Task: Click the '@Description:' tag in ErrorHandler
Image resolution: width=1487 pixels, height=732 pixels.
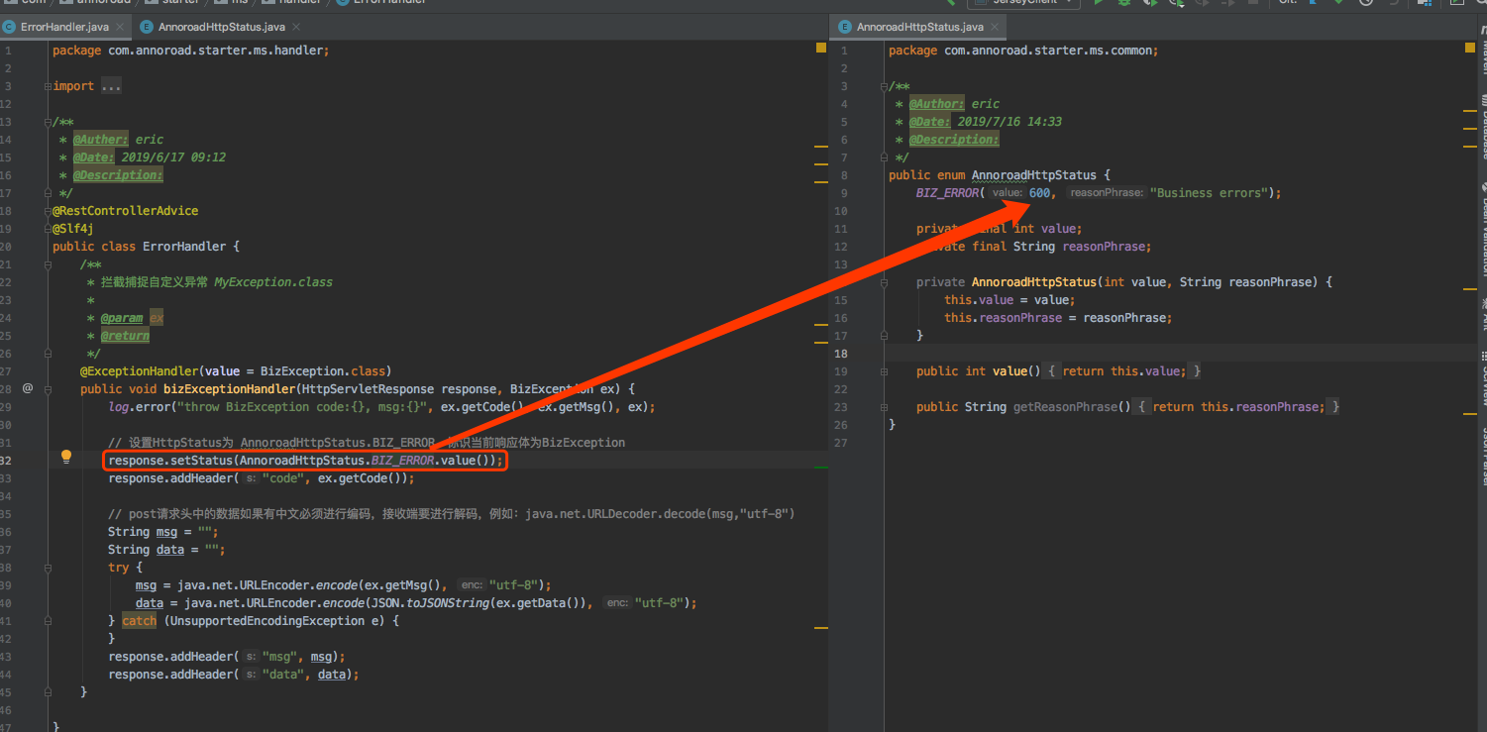Action: pyautogui.click(x=117, y=175)
